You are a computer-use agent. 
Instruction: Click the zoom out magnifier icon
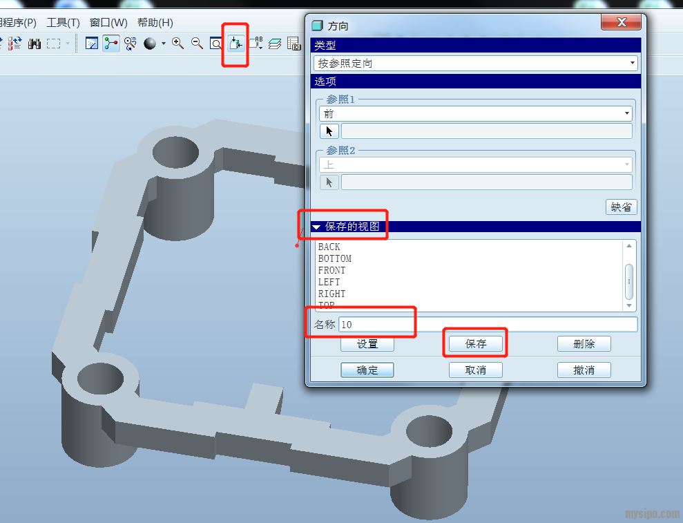(x=197, y=44)
